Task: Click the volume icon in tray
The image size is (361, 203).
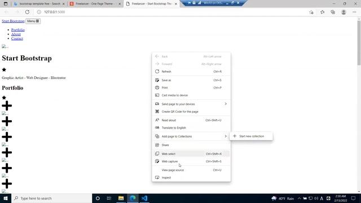Action: click(316, 198)
